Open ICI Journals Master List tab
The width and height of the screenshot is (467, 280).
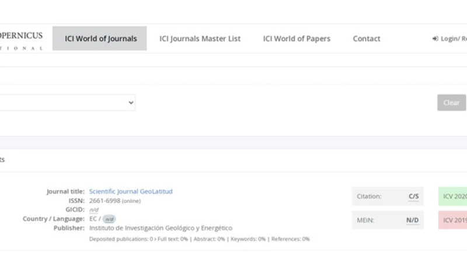[200, 38]
